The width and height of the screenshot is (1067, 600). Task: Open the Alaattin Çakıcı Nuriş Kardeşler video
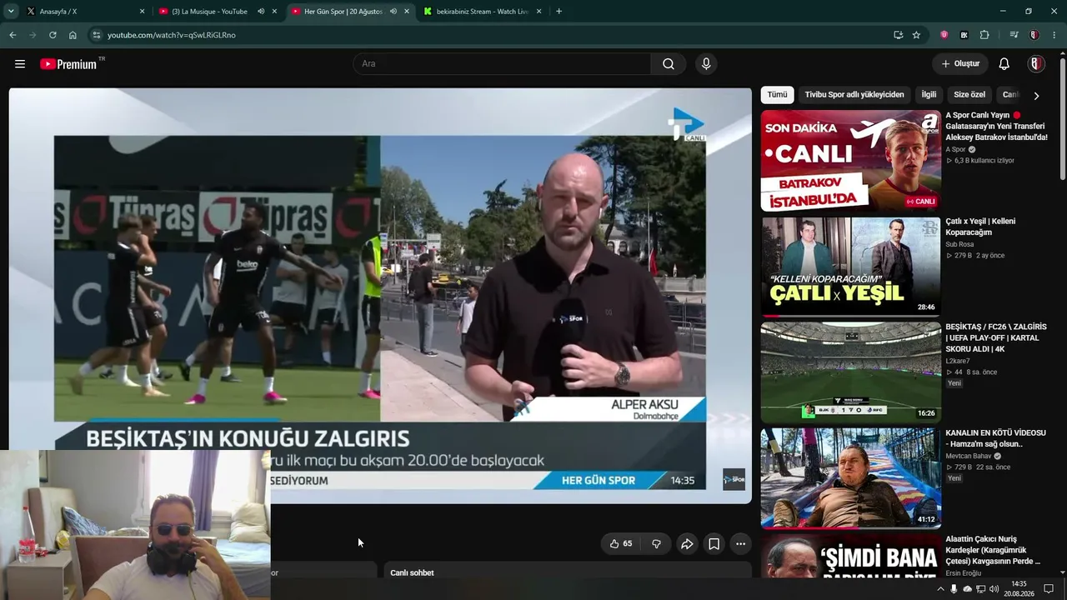click(x=993, y=550)
